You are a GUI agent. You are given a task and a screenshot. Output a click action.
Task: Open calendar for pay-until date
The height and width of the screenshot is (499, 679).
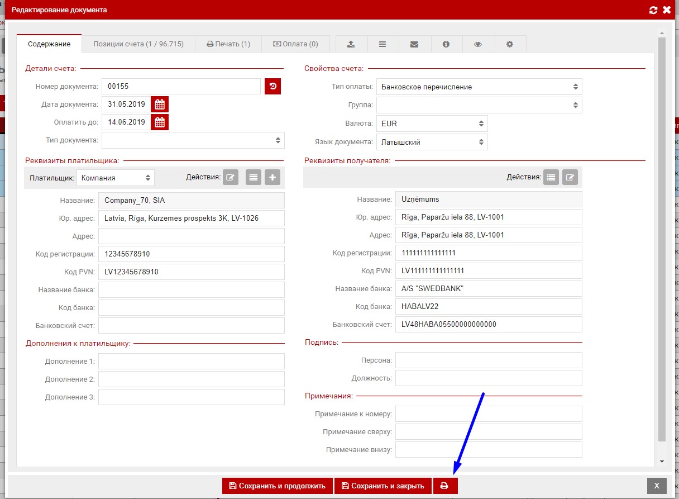160,122
